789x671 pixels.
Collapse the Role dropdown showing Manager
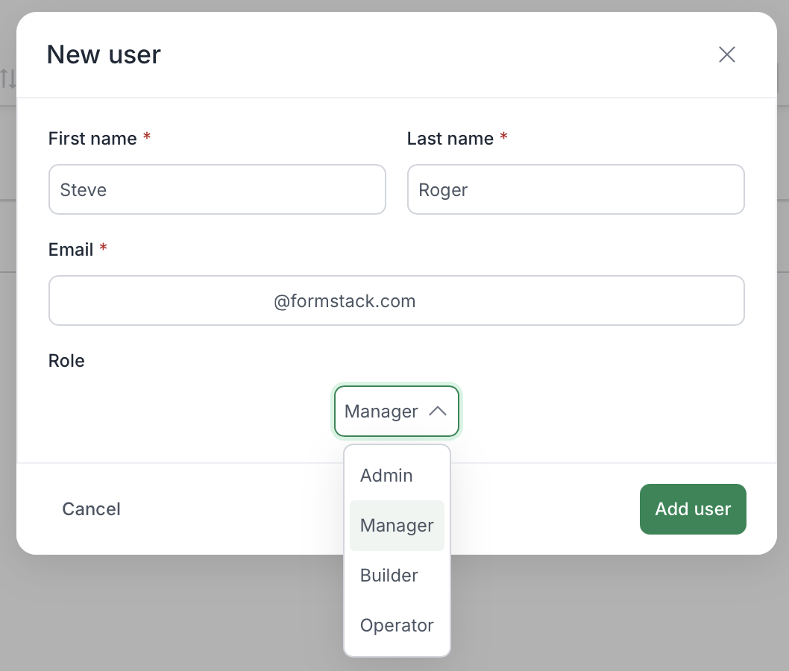point(396,411)
